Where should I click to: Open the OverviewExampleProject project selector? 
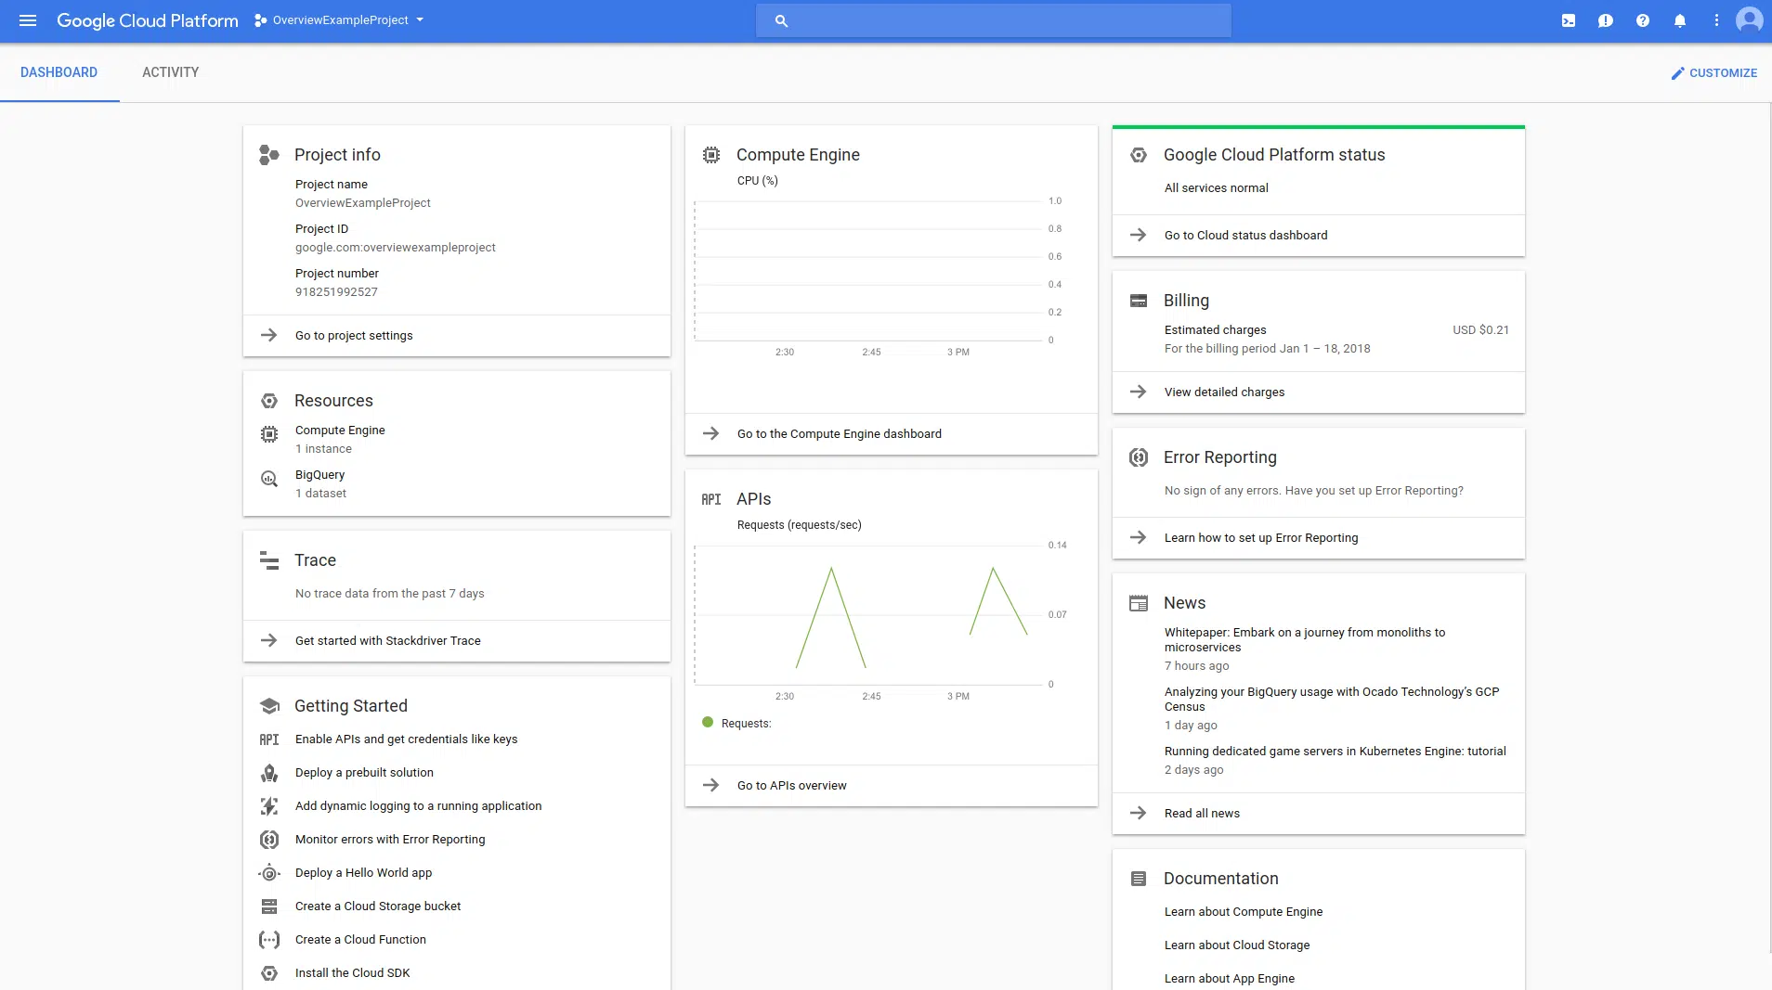pyautogui.click(x=339, y=19)
